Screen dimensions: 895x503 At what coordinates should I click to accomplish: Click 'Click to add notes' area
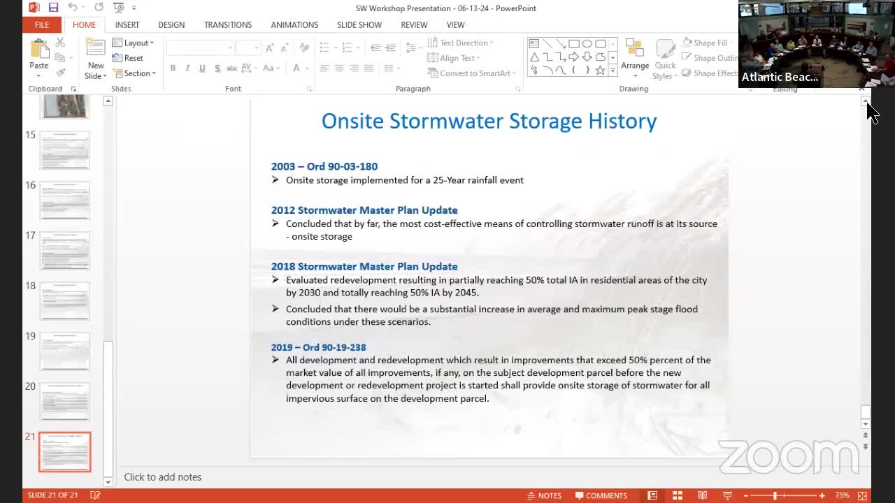(162, 477)
